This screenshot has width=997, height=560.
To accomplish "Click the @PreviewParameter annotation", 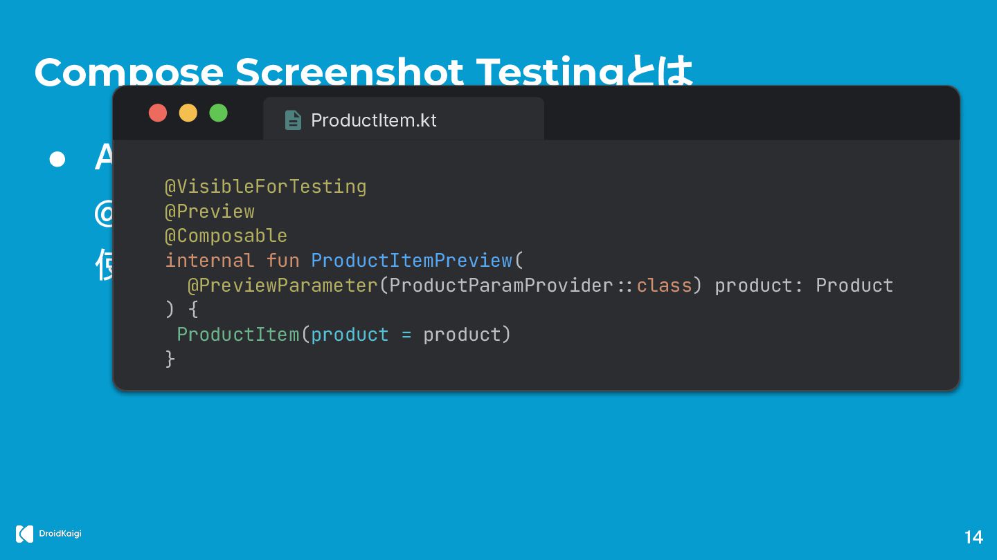I will (282, 286).
